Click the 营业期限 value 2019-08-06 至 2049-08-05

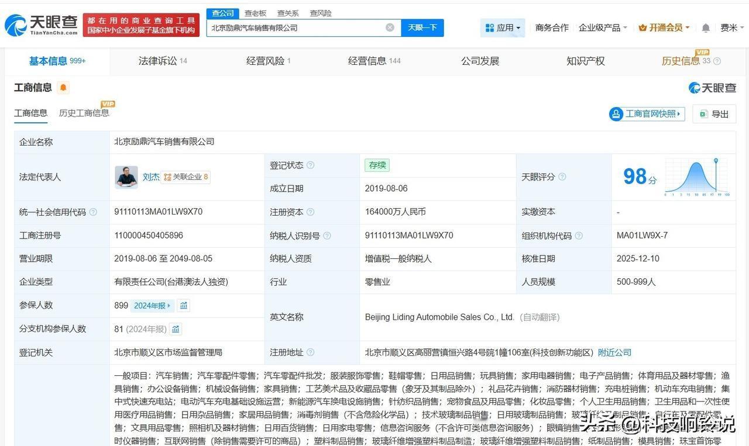pos(163,258)
